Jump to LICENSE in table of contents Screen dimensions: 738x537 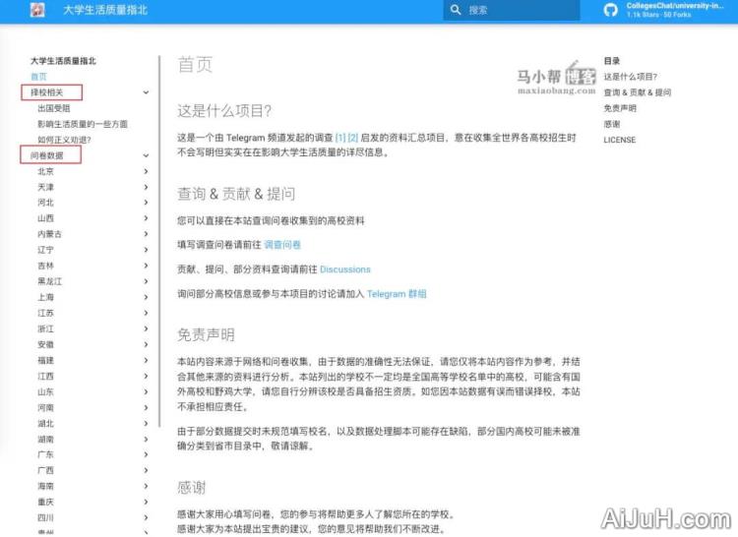pyautogui.click(x=620, y=140)
